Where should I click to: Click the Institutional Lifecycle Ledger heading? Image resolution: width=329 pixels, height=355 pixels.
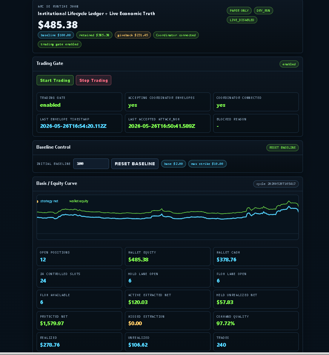[x=96, y=14]
